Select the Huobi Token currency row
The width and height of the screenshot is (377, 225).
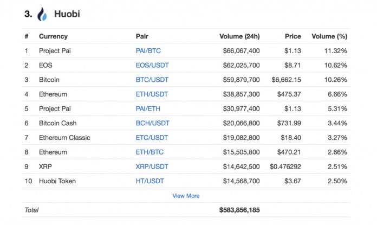coord(186,181)
